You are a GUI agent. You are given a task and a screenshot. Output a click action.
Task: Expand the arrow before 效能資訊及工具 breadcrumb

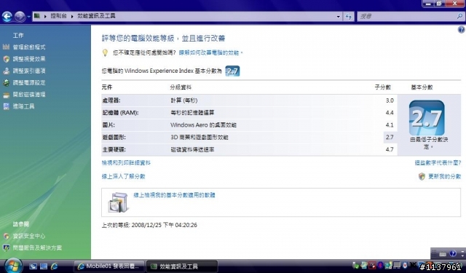(x=72, y=16)
